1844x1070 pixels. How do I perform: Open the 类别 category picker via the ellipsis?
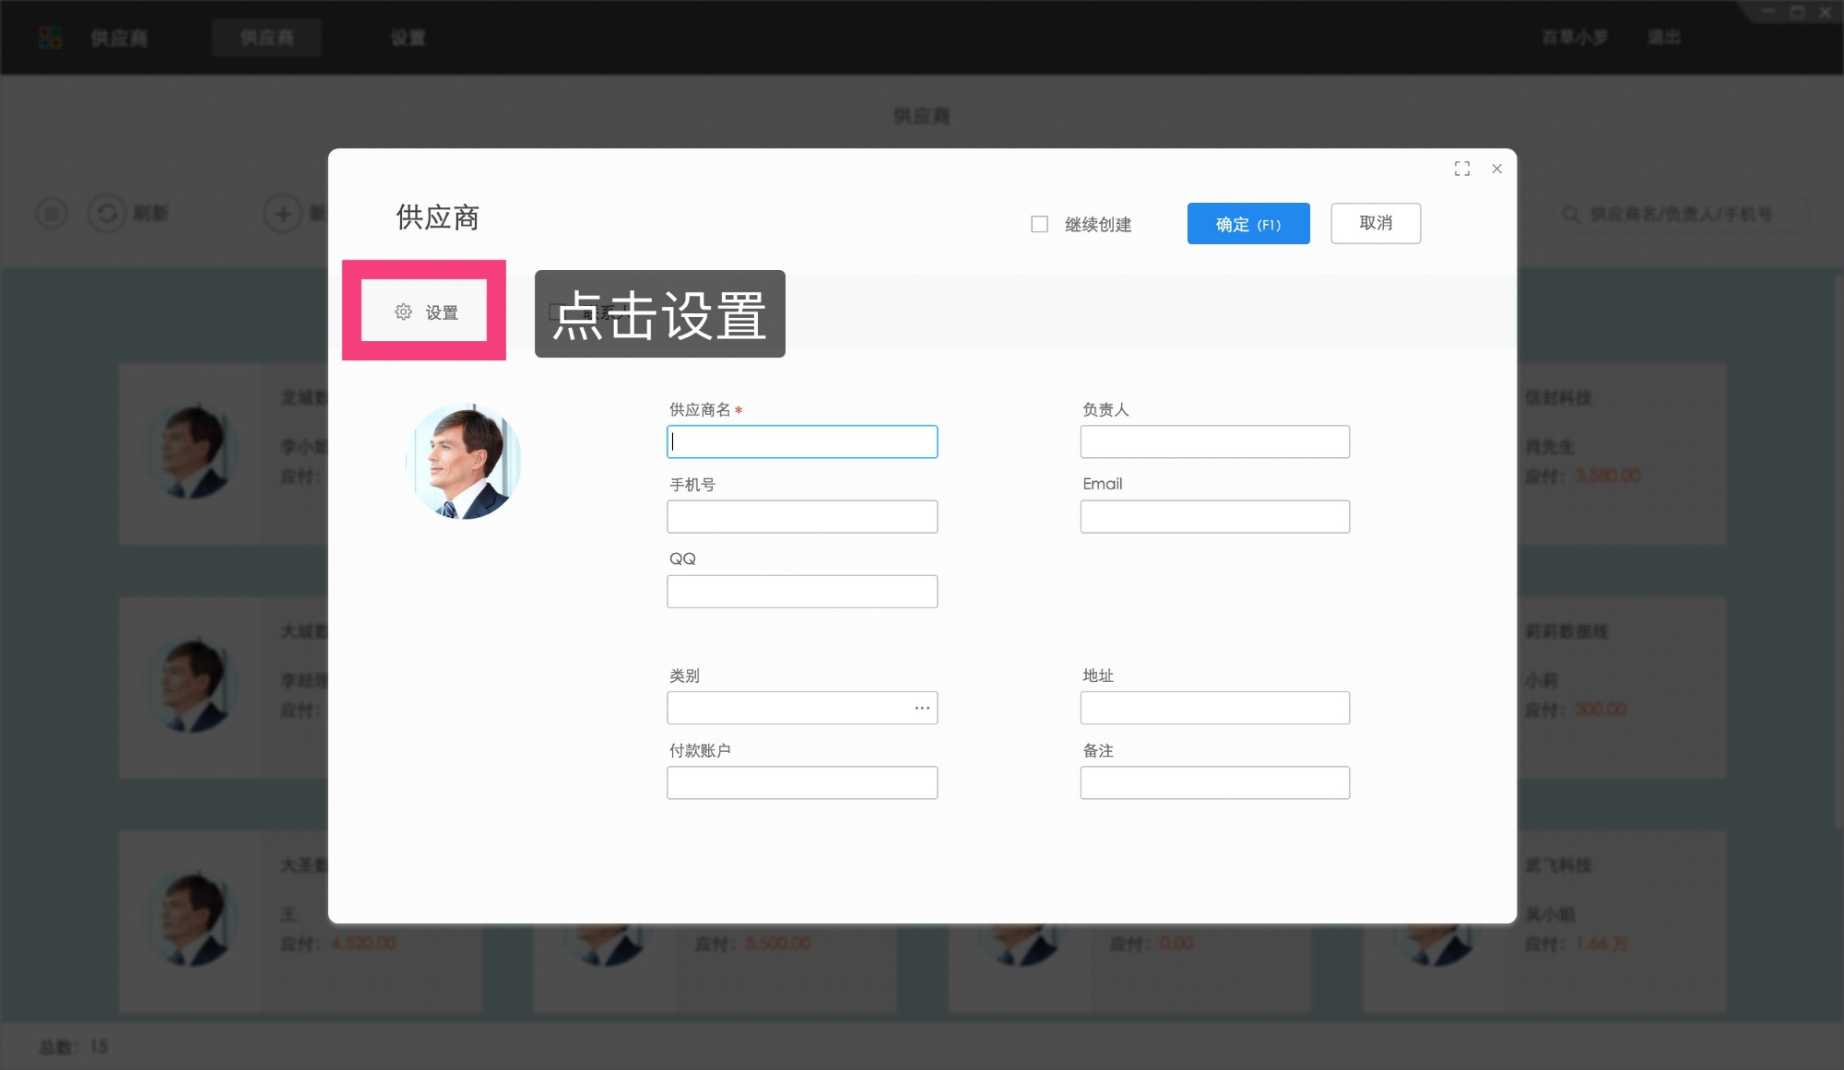tap(922, 708)
